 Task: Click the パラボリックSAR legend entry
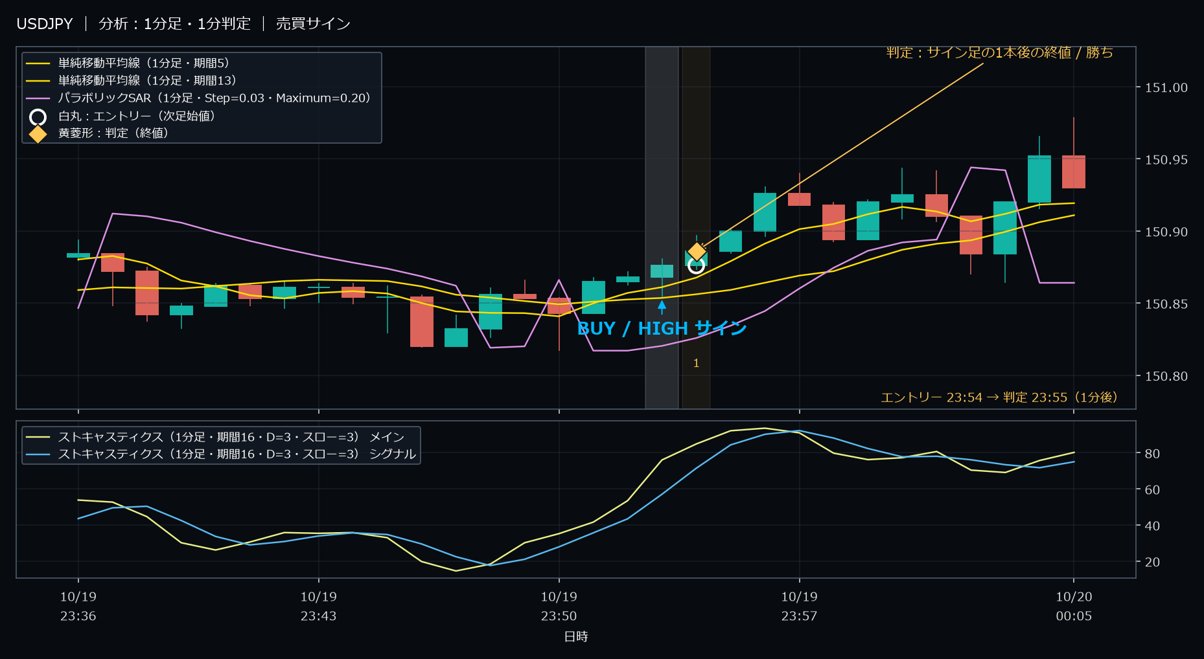198,98
